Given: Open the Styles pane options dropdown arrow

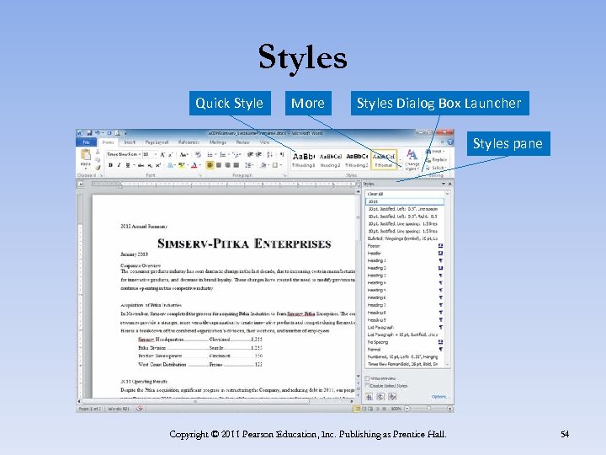Looking at the screenshot, I should point(444,184).
